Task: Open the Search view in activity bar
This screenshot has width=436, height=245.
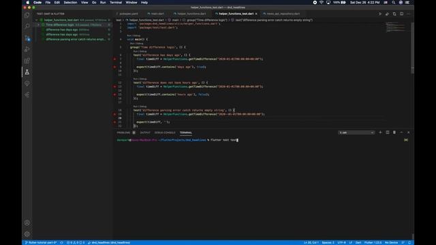Action: coord(27,27)
